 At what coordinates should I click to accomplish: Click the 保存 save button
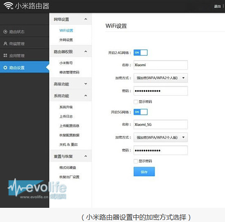tap(144, 172)
